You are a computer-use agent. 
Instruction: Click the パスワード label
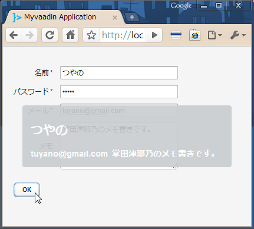(31, 91)
